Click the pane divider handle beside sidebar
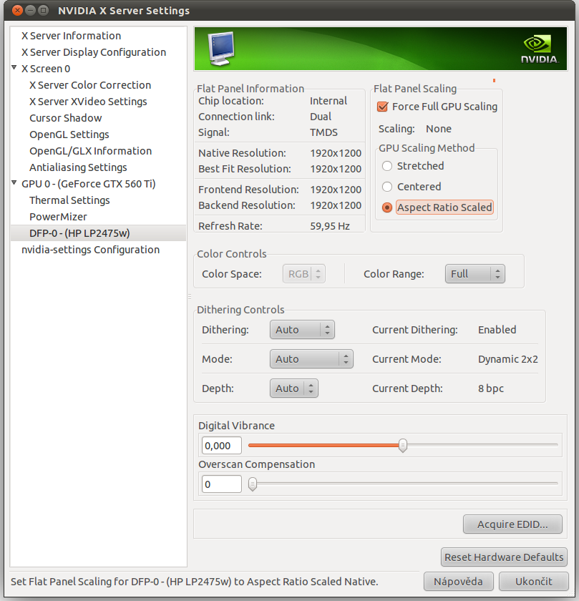Viewport: 579px width, 601px height. pos(190,297)
